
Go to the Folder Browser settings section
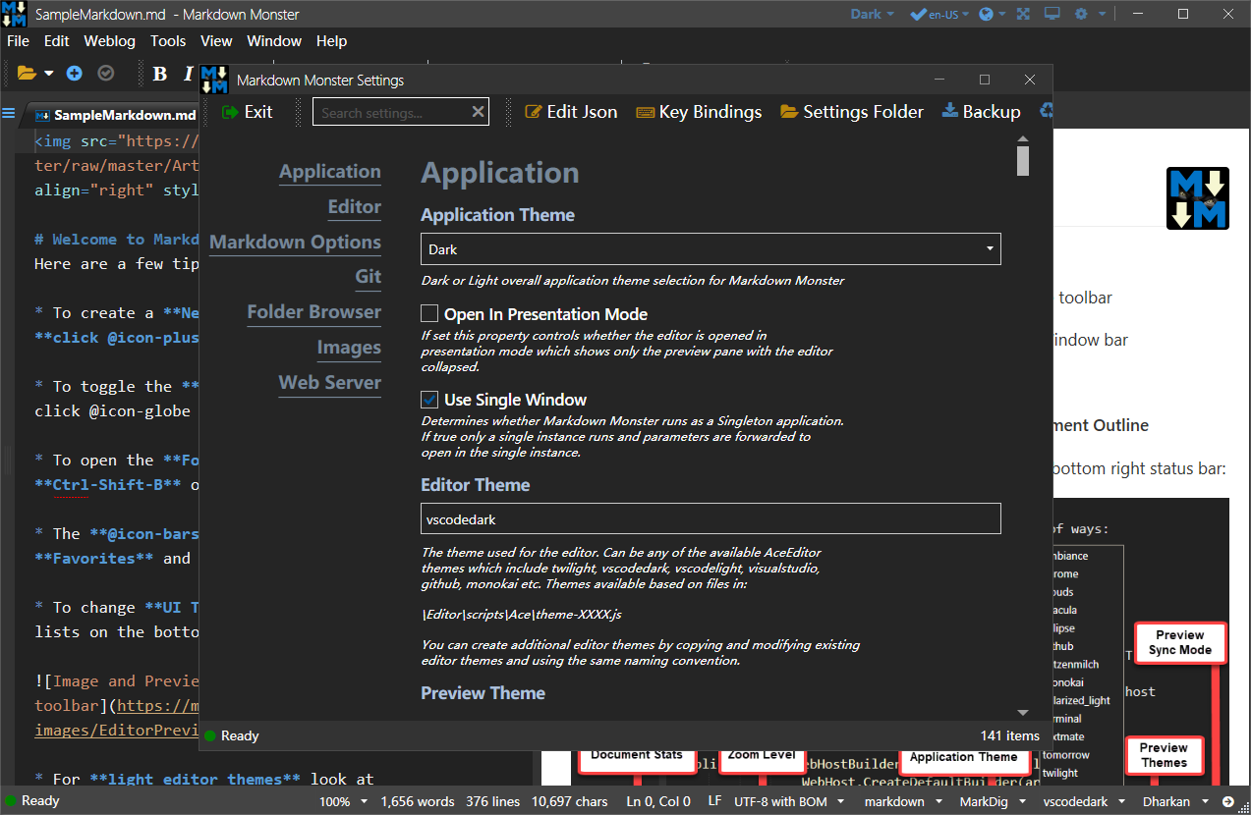click(313, 312)
